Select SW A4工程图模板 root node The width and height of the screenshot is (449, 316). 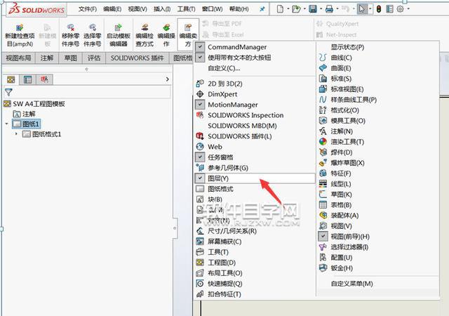coord(34,103)
